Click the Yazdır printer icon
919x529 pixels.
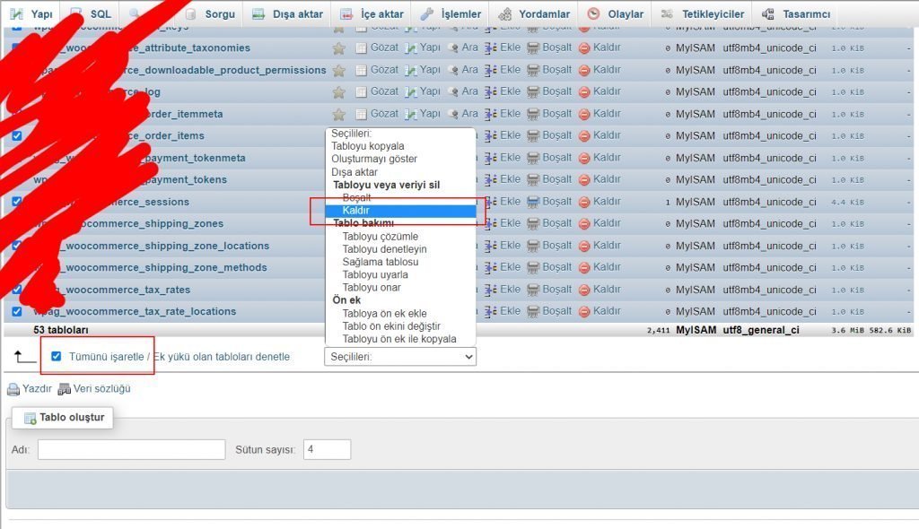13,389
